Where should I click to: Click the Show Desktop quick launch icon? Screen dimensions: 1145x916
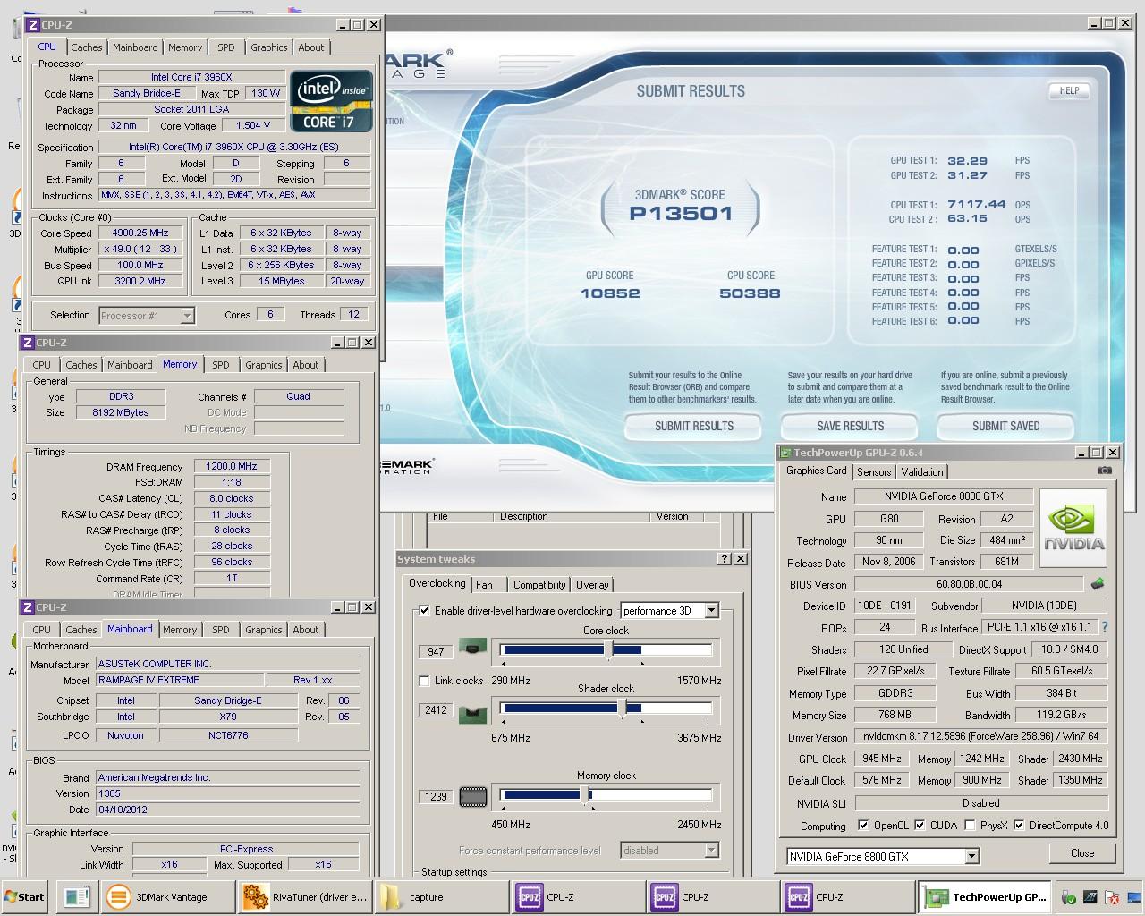[x=77, y=897]
